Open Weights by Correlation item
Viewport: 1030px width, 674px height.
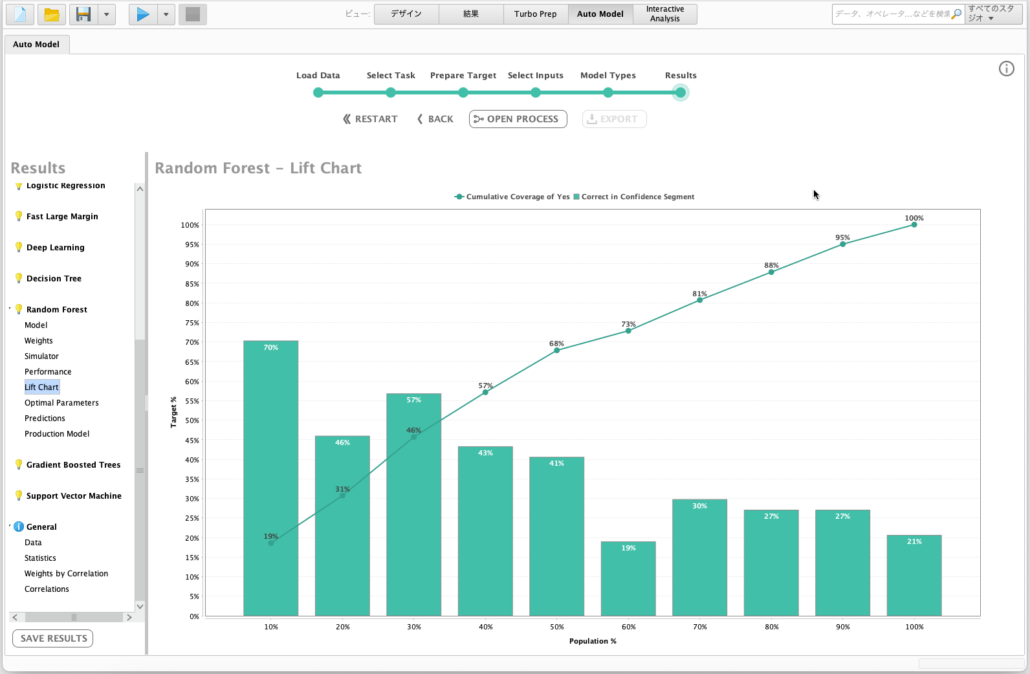66,574
